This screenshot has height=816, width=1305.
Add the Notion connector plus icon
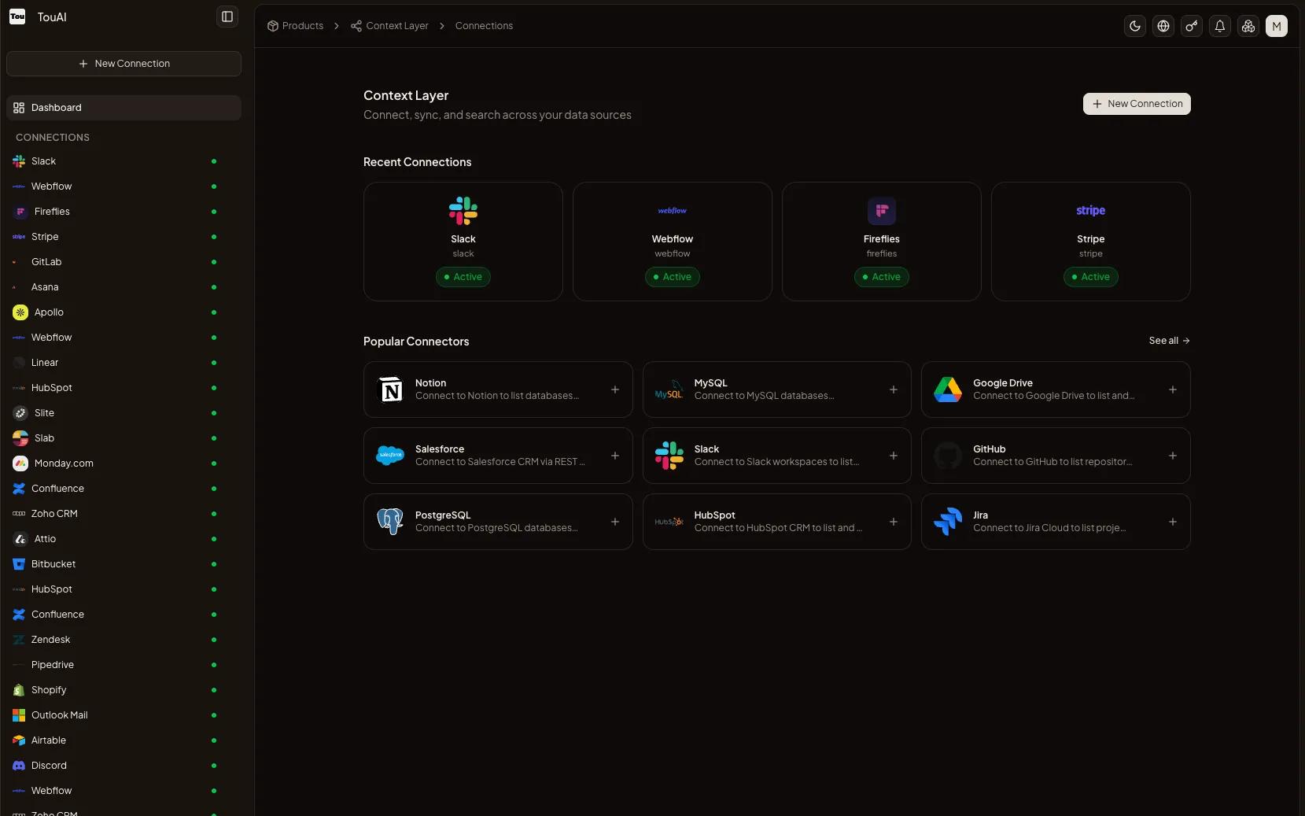[x=615, y=390]
